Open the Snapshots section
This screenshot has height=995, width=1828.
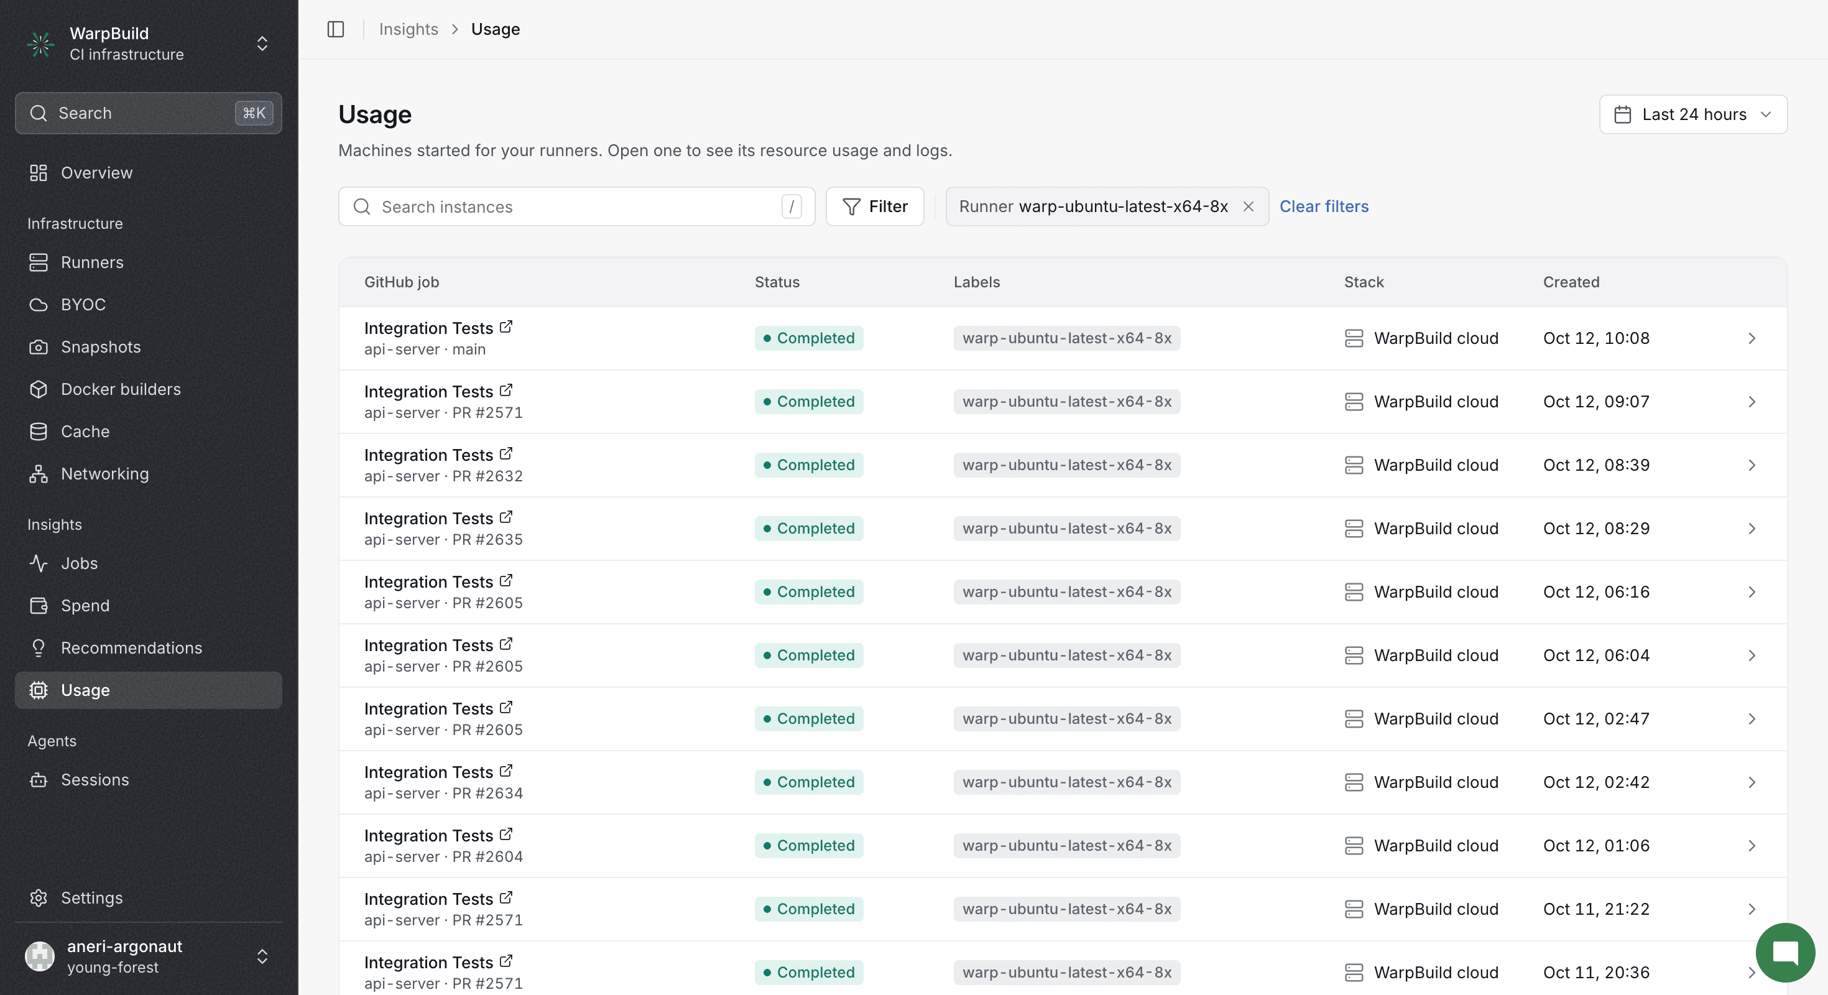[149, 347]
